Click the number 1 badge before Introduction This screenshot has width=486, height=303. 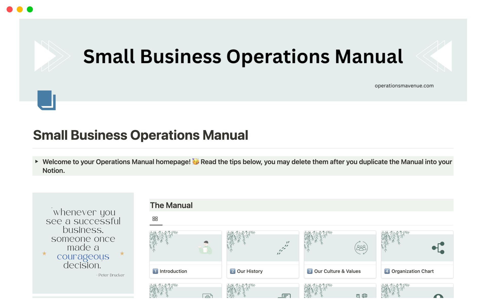[x=155, y=271]
